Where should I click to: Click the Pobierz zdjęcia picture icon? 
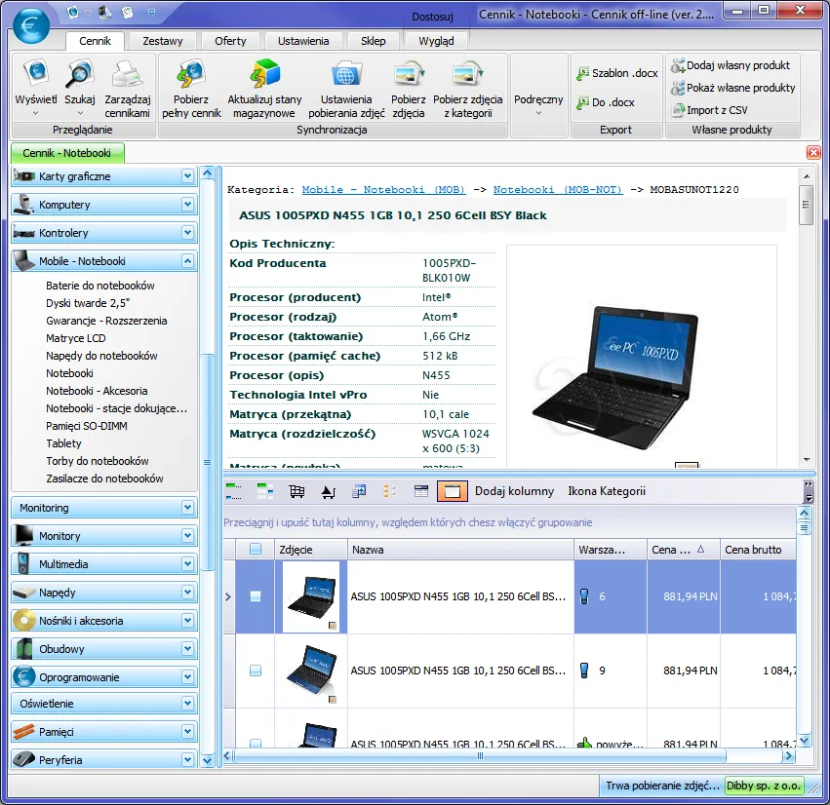(409, 74)
